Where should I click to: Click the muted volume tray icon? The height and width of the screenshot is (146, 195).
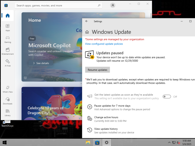tap(178, 143)
